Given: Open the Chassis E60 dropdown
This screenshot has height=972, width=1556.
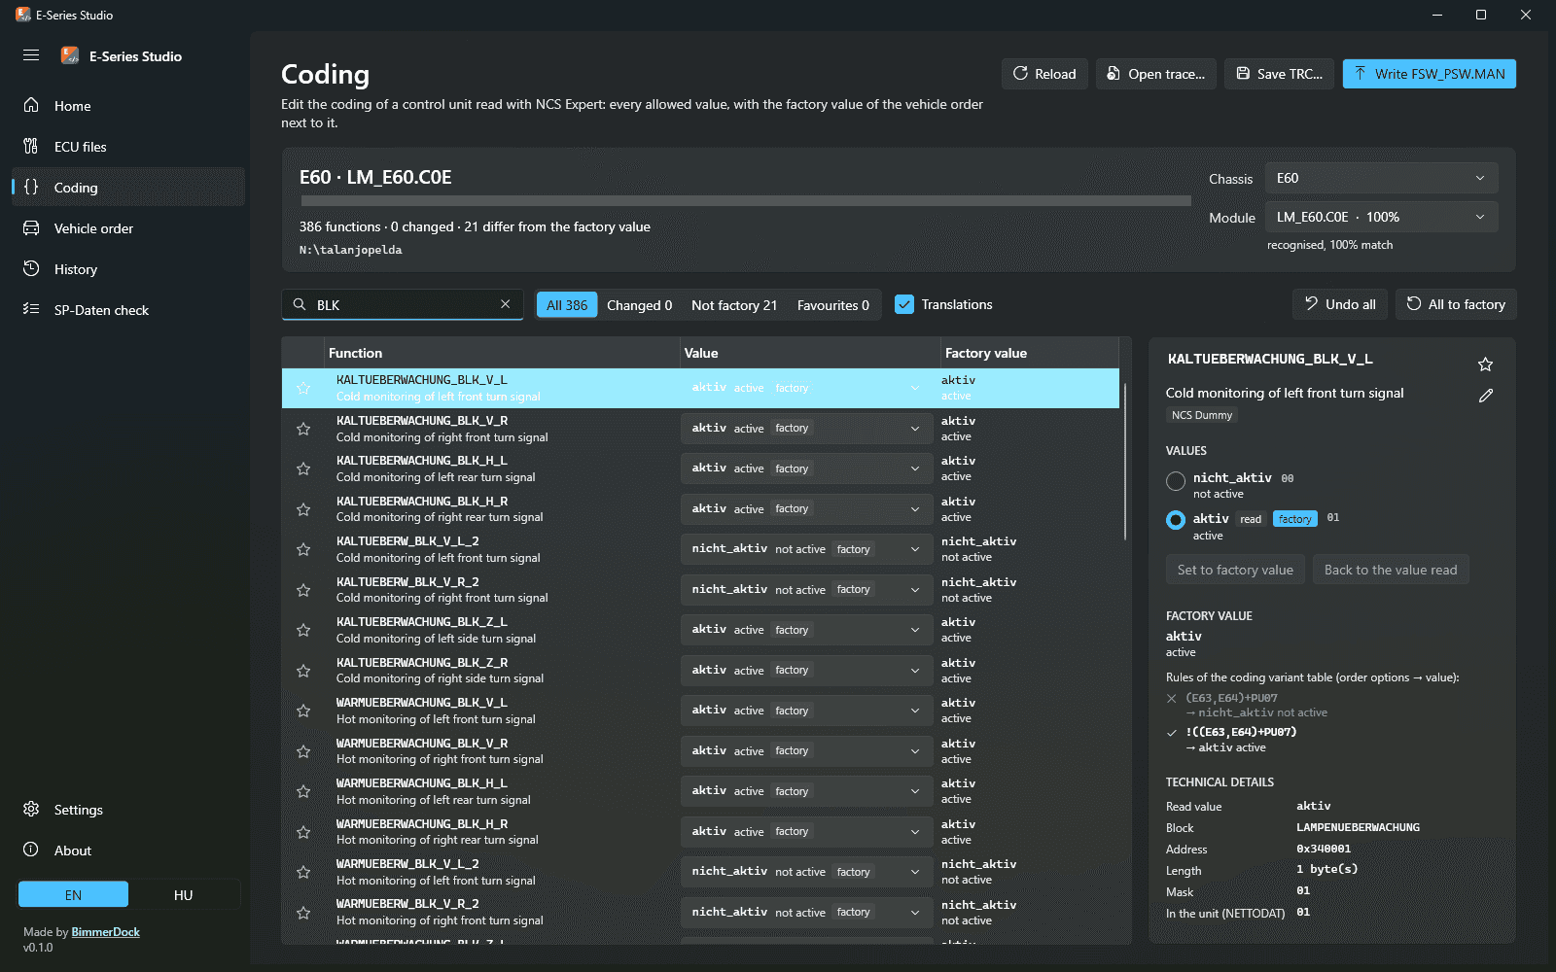Looking at the screenshot, I should pos(1381,178).
